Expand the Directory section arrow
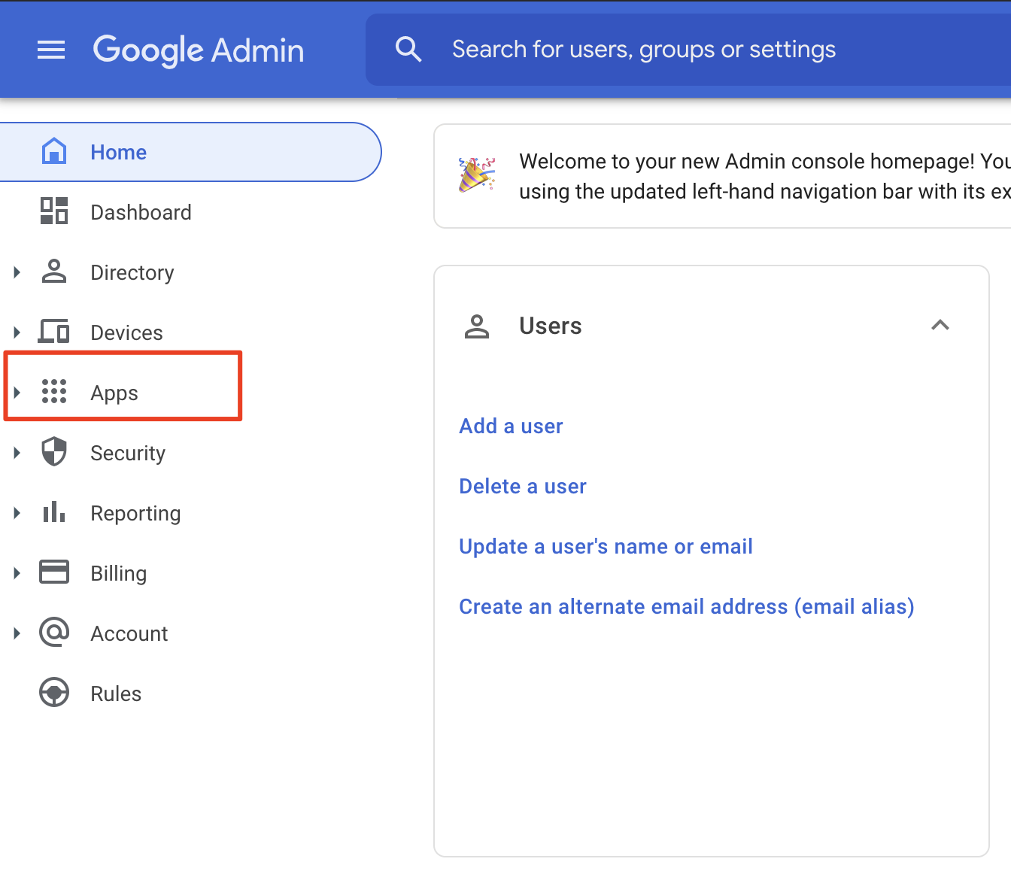1011x871 pixels. [x=17, y=272]
